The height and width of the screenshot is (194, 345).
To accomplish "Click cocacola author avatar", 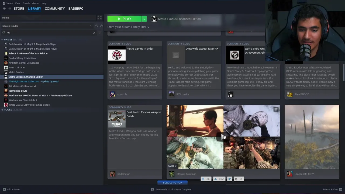I will 112,94.
